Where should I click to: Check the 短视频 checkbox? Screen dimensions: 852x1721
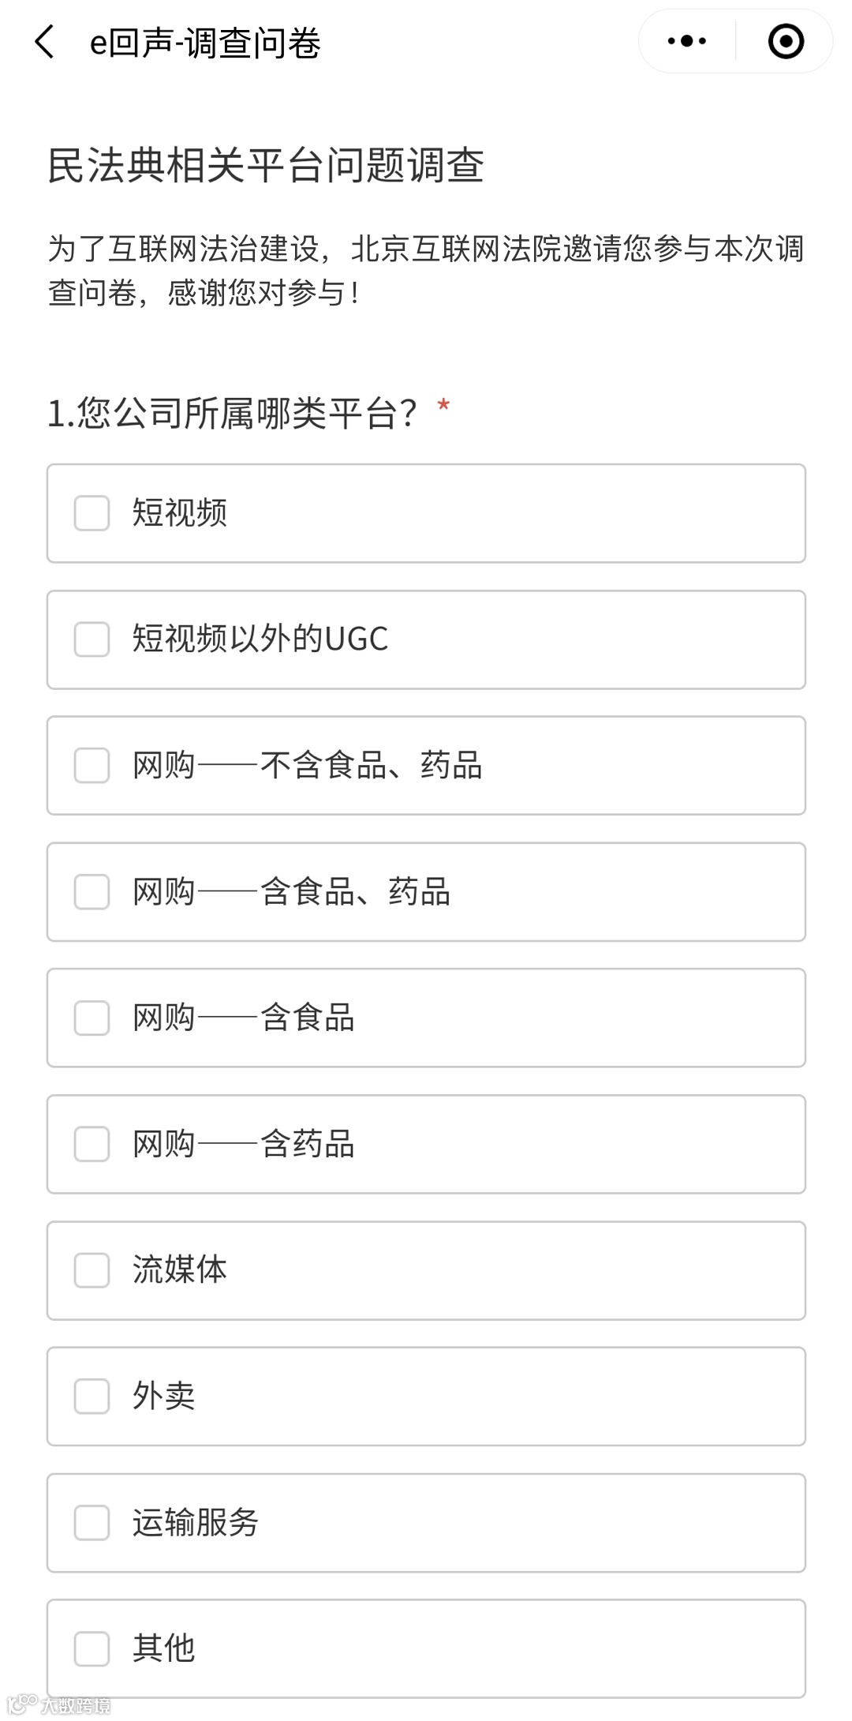[x=92, y=513]
